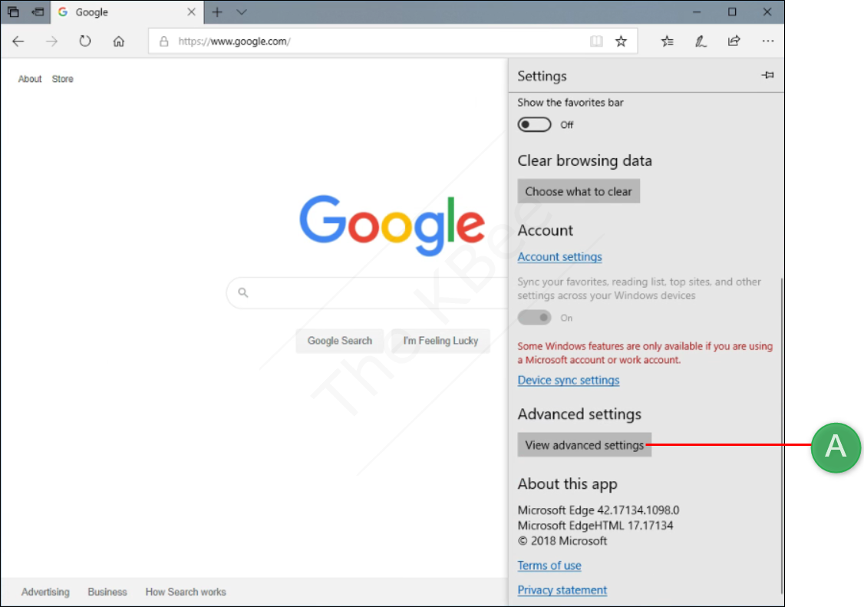Click the 'Advanced settings' heading
The width and height of the screenshot is (864, 607).
(x=579, y=414)
